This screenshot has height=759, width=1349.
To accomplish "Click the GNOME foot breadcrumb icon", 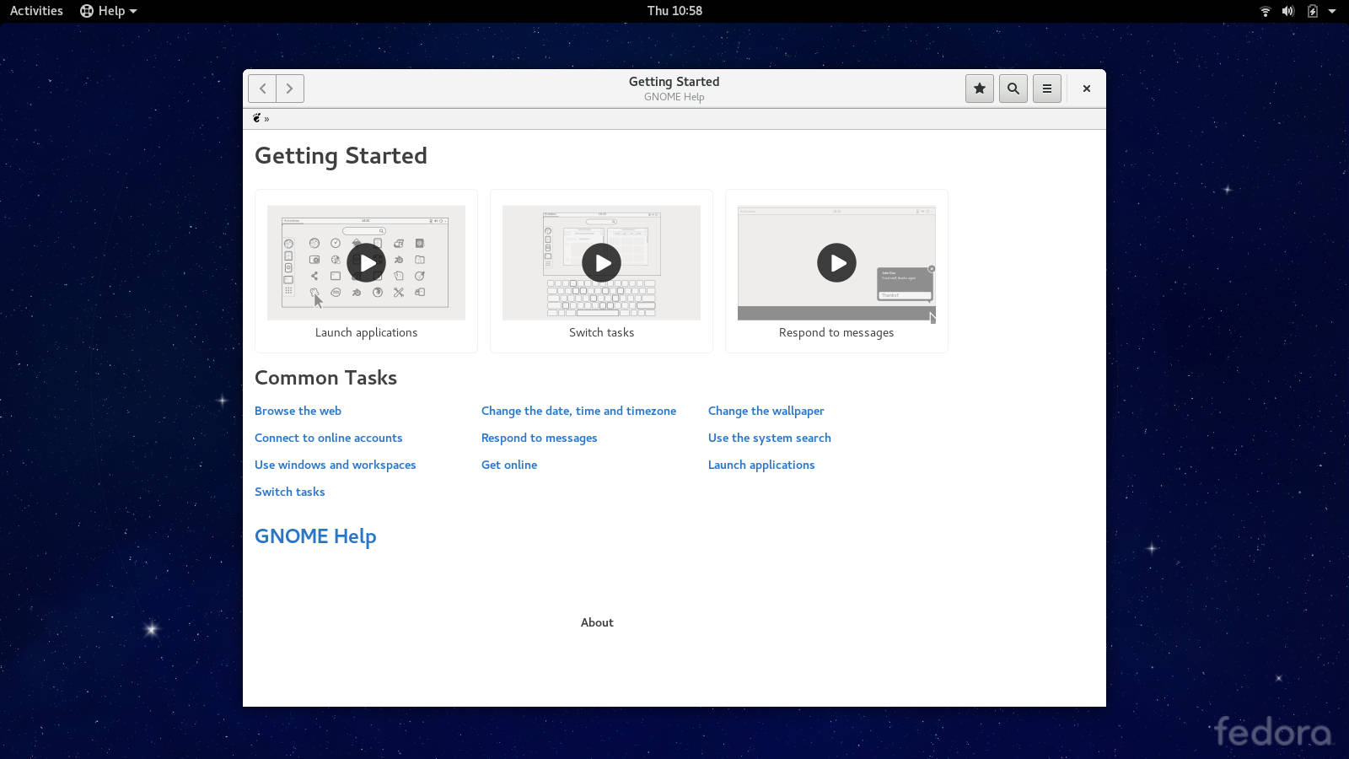I will coord(257,118).
